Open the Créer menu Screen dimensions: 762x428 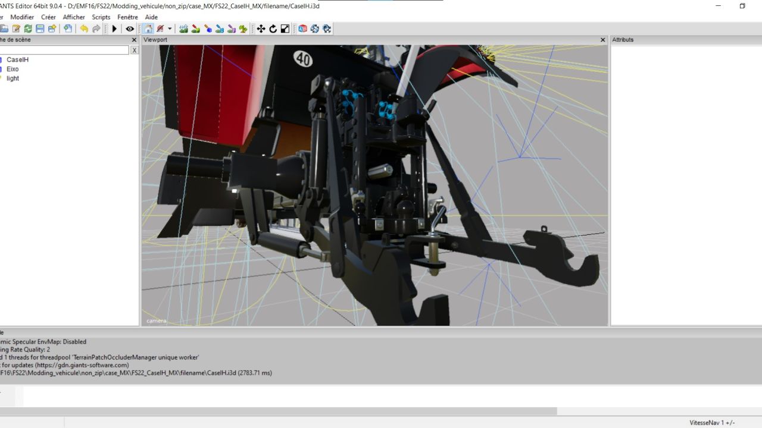[48, 17]
